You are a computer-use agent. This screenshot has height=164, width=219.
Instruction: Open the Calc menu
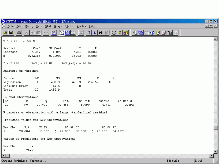click(39, 26)
